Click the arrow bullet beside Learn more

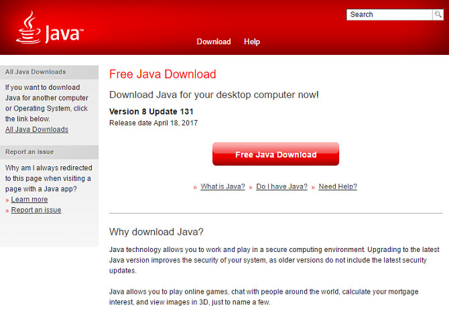(7, 200)
